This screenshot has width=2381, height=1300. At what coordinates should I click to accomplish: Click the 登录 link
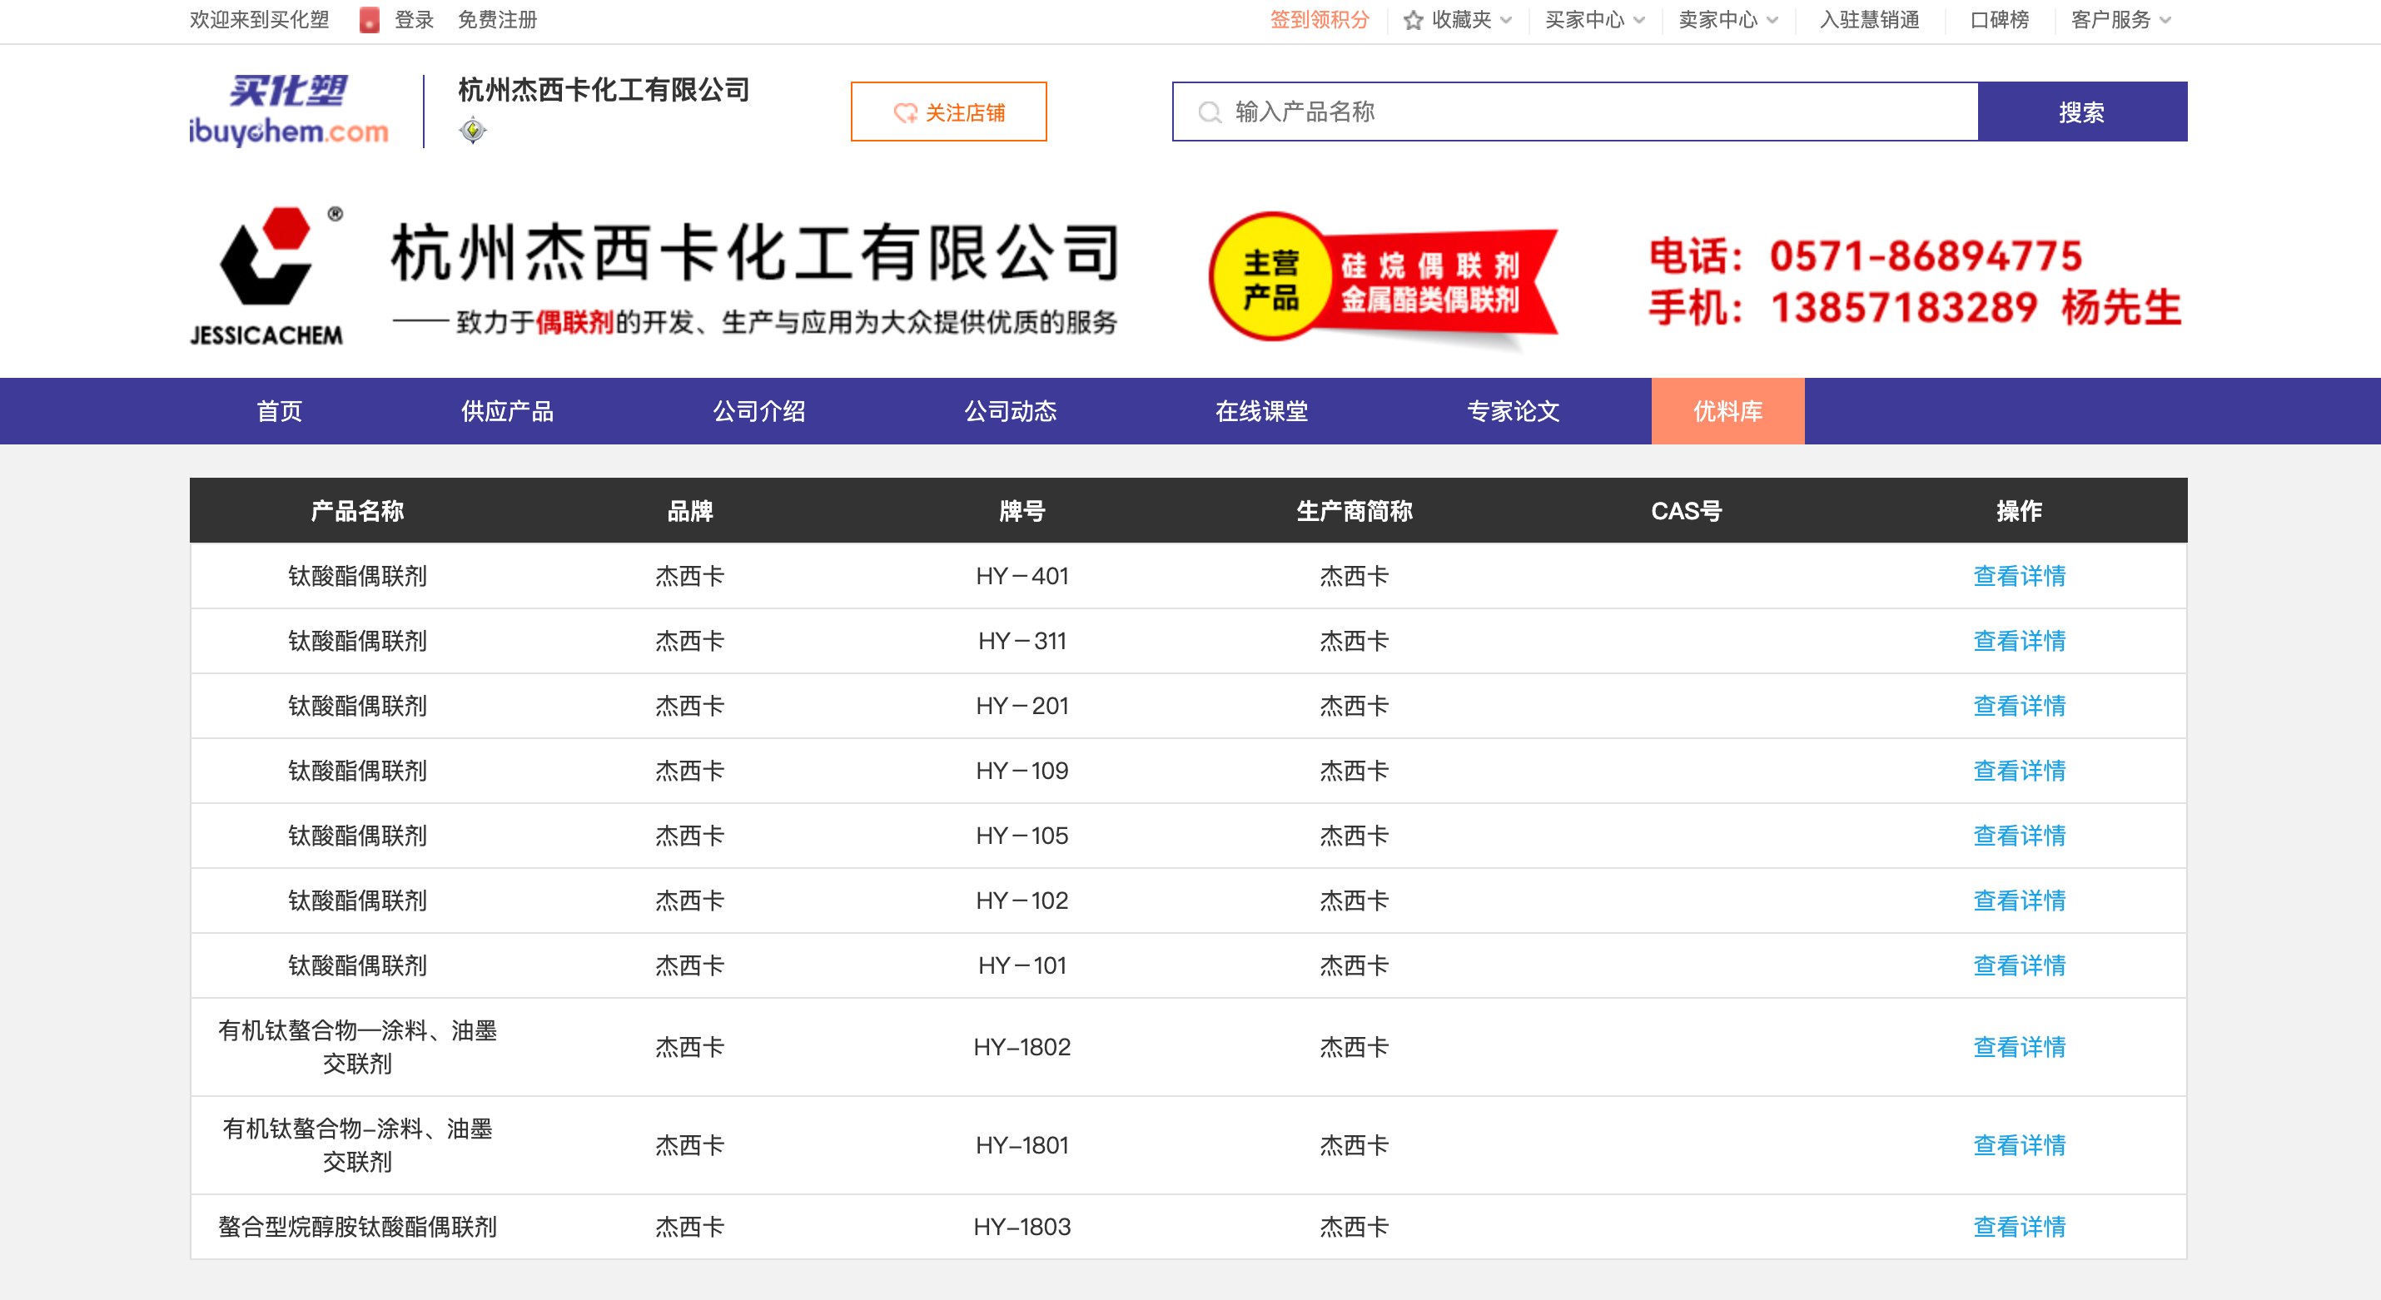pos(414,19)
